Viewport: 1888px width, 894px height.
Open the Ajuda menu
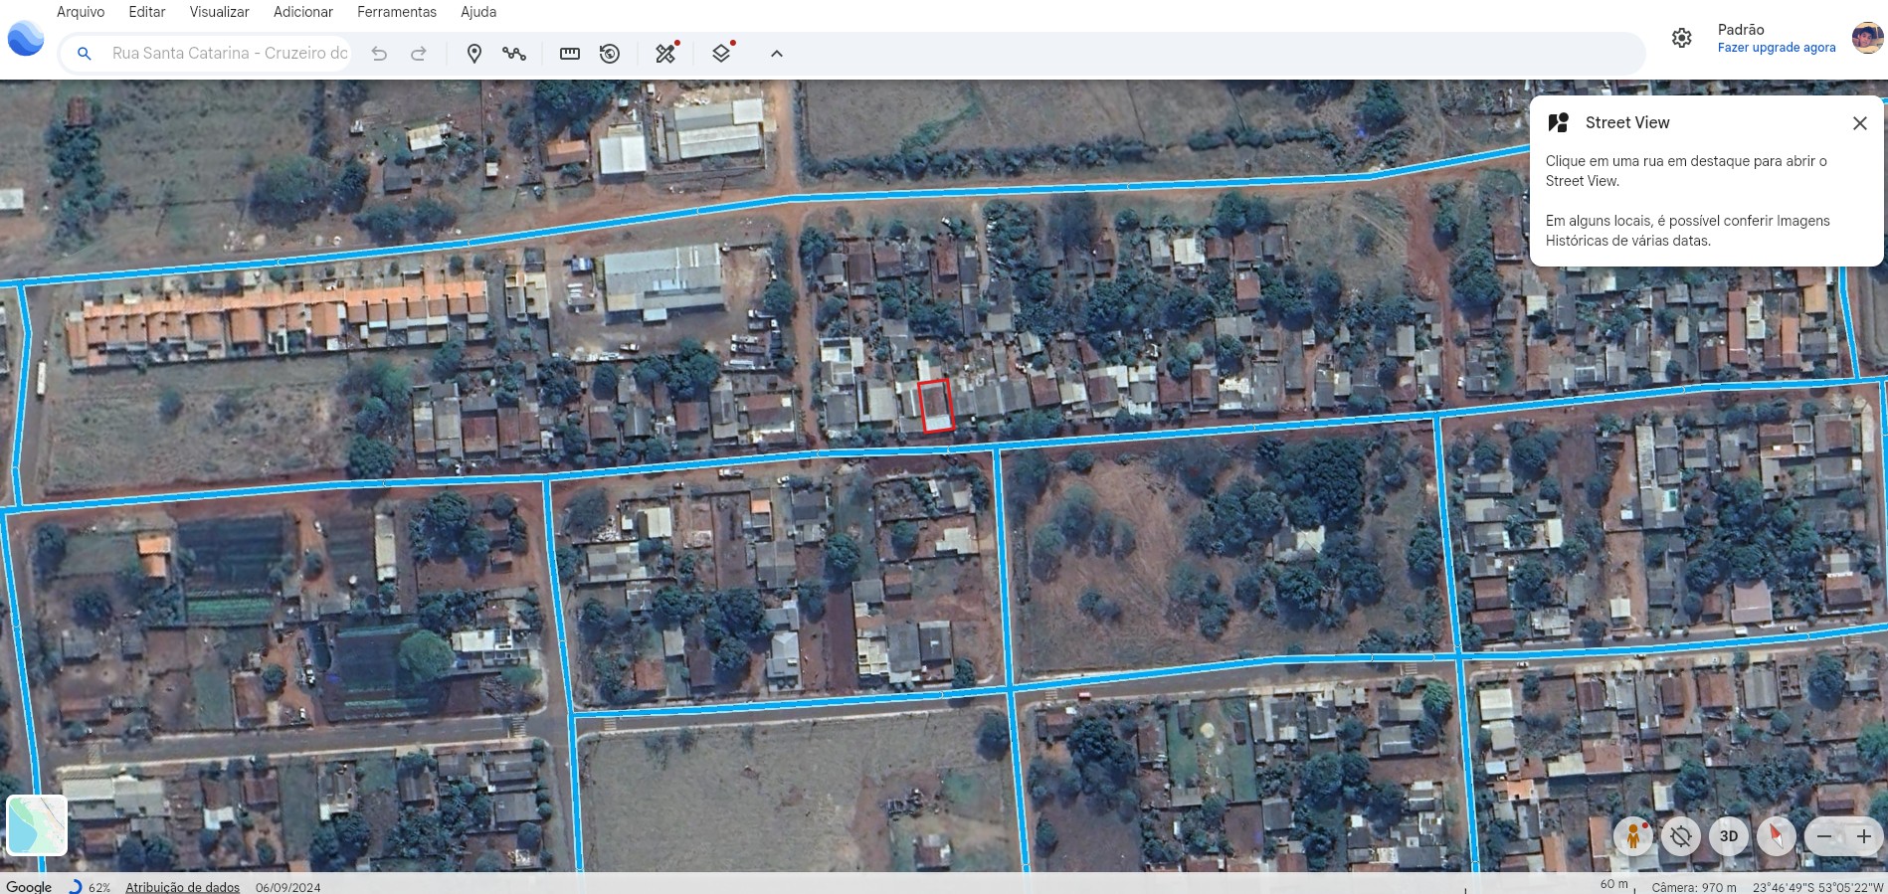point(478,12)
